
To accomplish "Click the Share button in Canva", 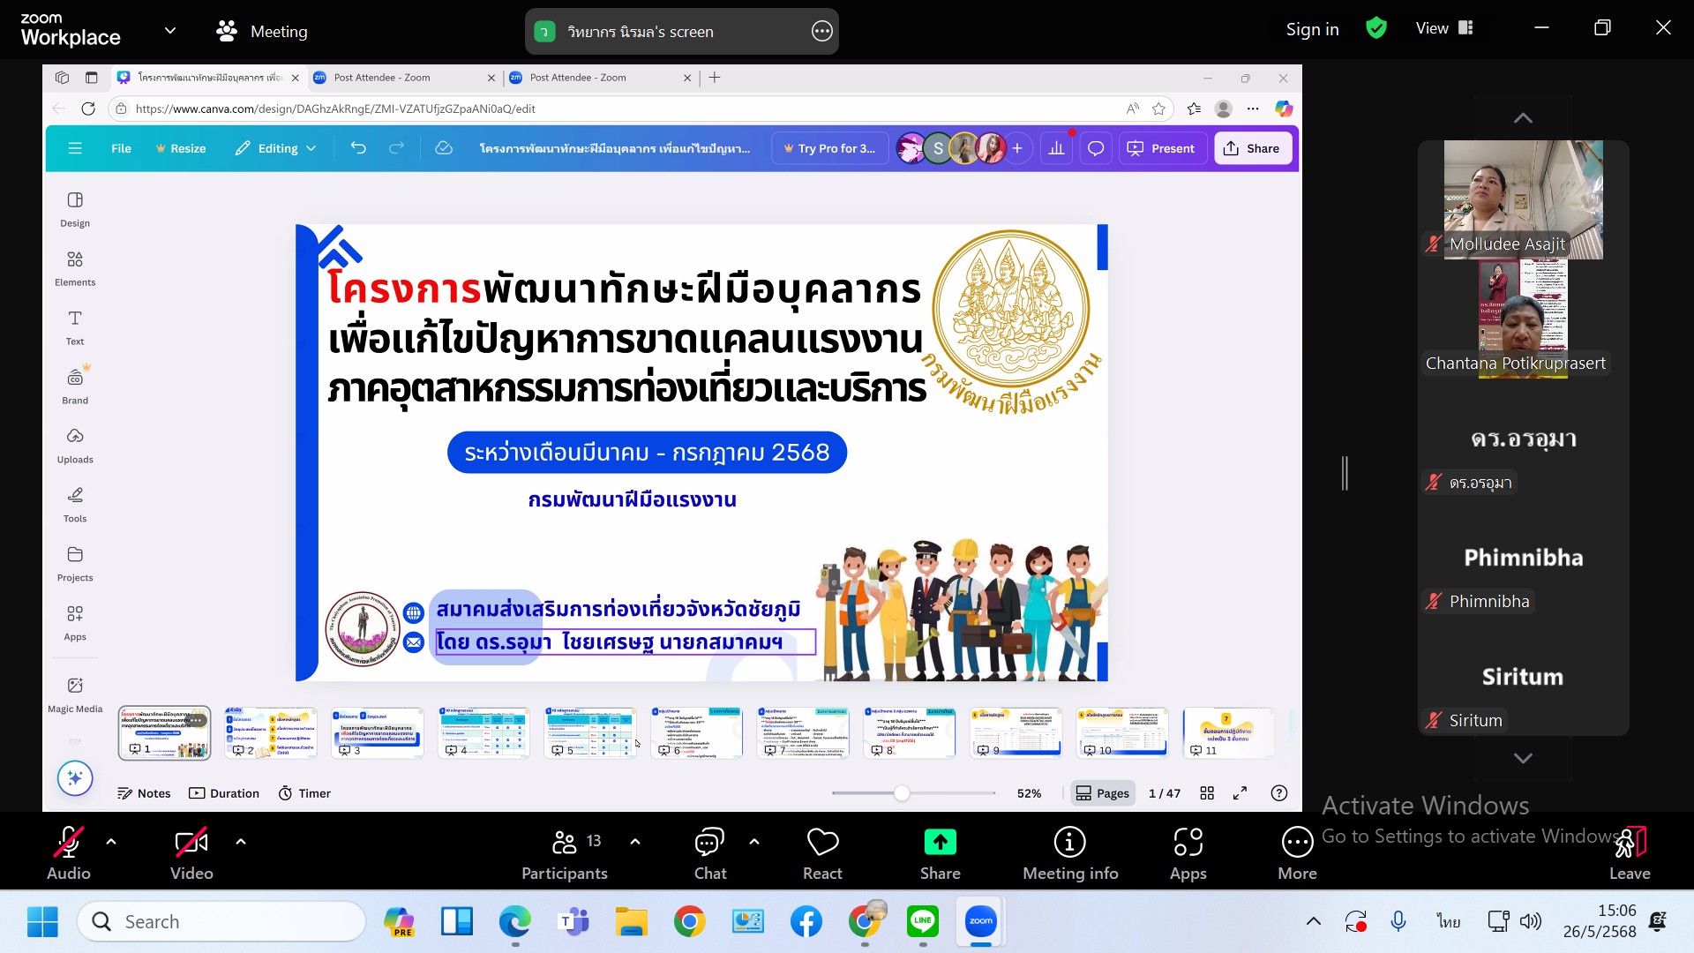I will (1252, 148).
